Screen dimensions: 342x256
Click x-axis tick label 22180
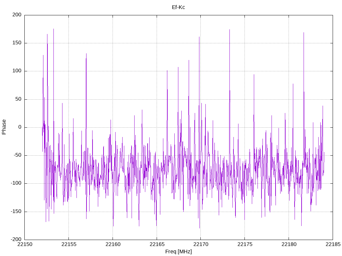(289, 244)
